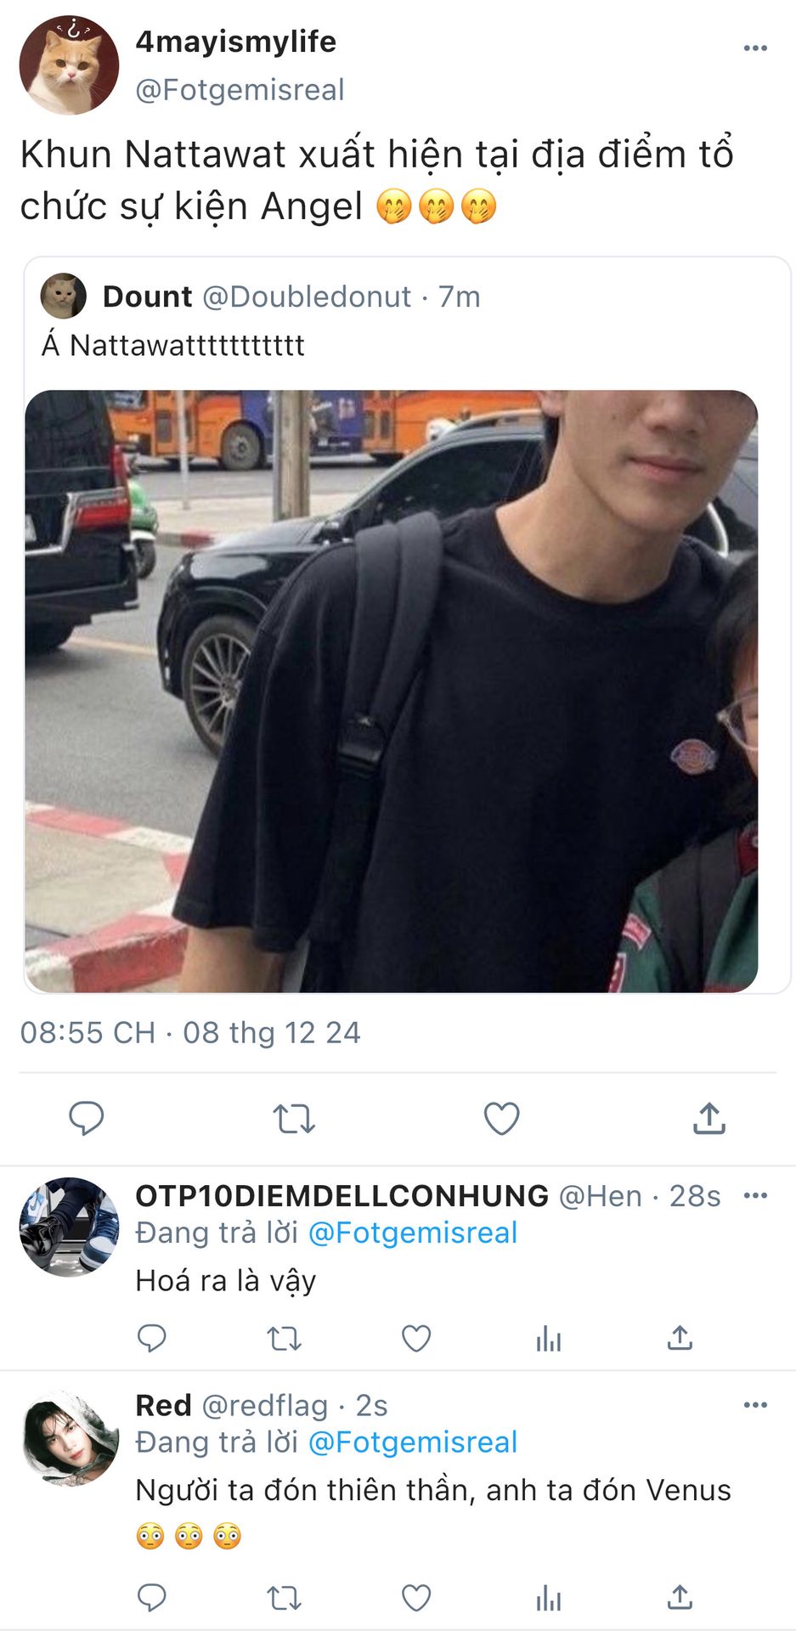Open more options on OTP10DIEMDELLCONHUNG's reply
This screenshot has height=1631, width=796.
754,1195
